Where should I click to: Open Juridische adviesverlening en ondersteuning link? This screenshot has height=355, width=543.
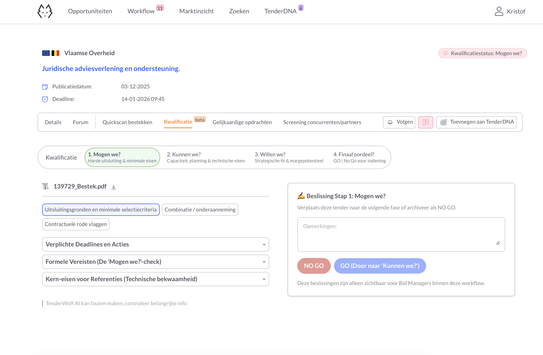pos(111,68)
